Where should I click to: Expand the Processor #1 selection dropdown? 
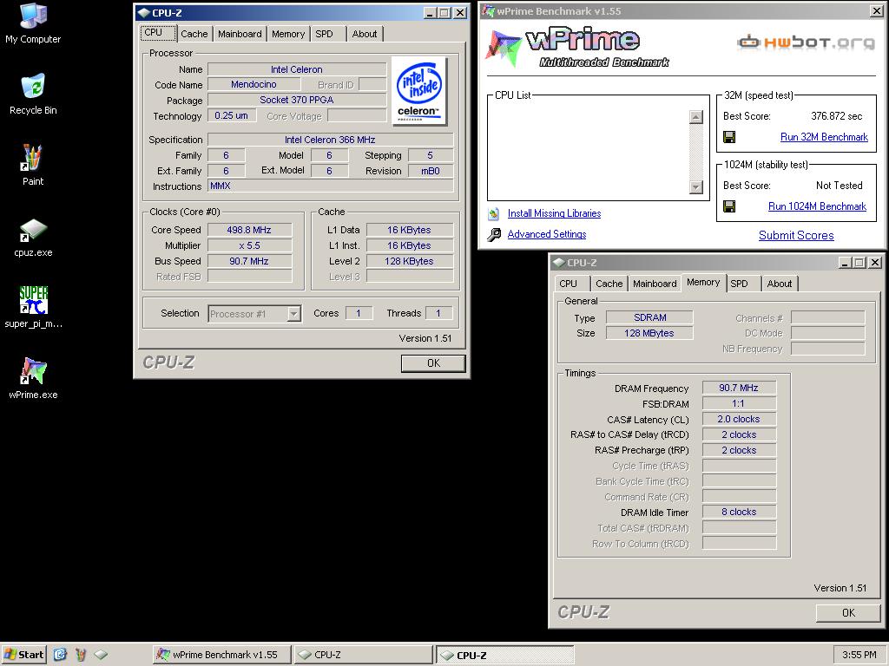tap(293, 314)
